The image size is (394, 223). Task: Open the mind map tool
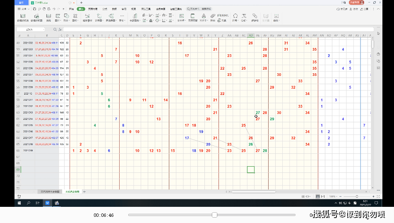[111, 17]
